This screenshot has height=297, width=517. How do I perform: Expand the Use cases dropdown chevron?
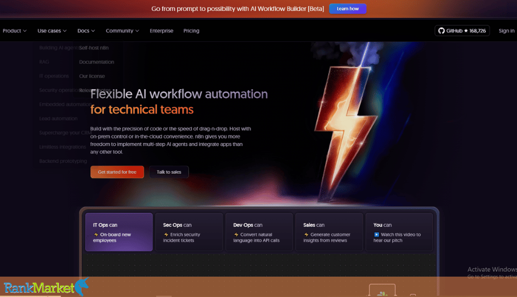click(65, 31)
